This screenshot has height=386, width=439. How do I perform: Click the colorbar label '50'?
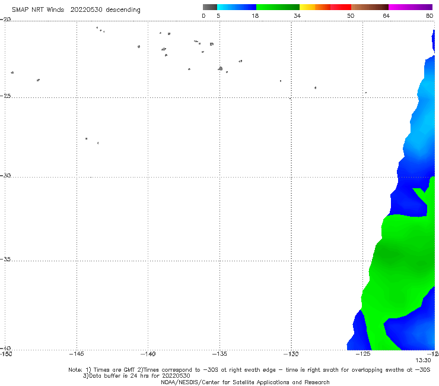pos(351,15)
